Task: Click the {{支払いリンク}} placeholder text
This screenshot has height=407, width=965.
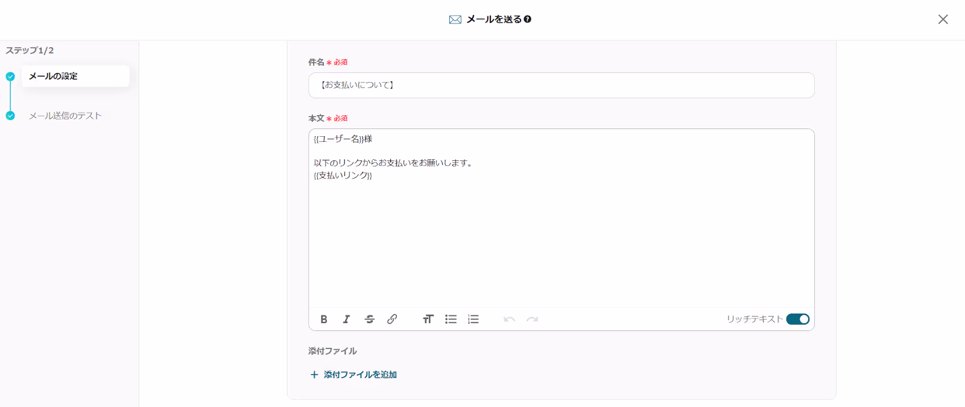Action: (x=343, y=175)
